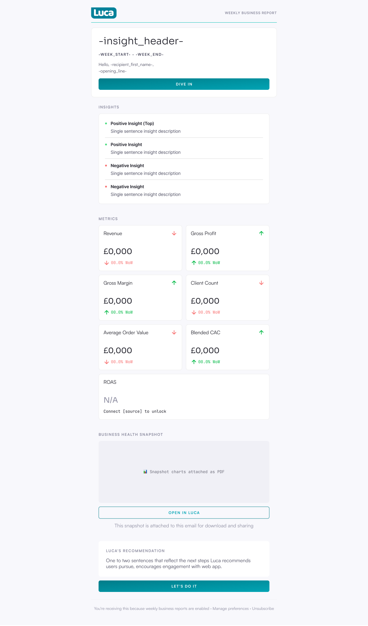Click the Gross Margin label
This screenshot has height=626, width=368.
click(118, 283)
